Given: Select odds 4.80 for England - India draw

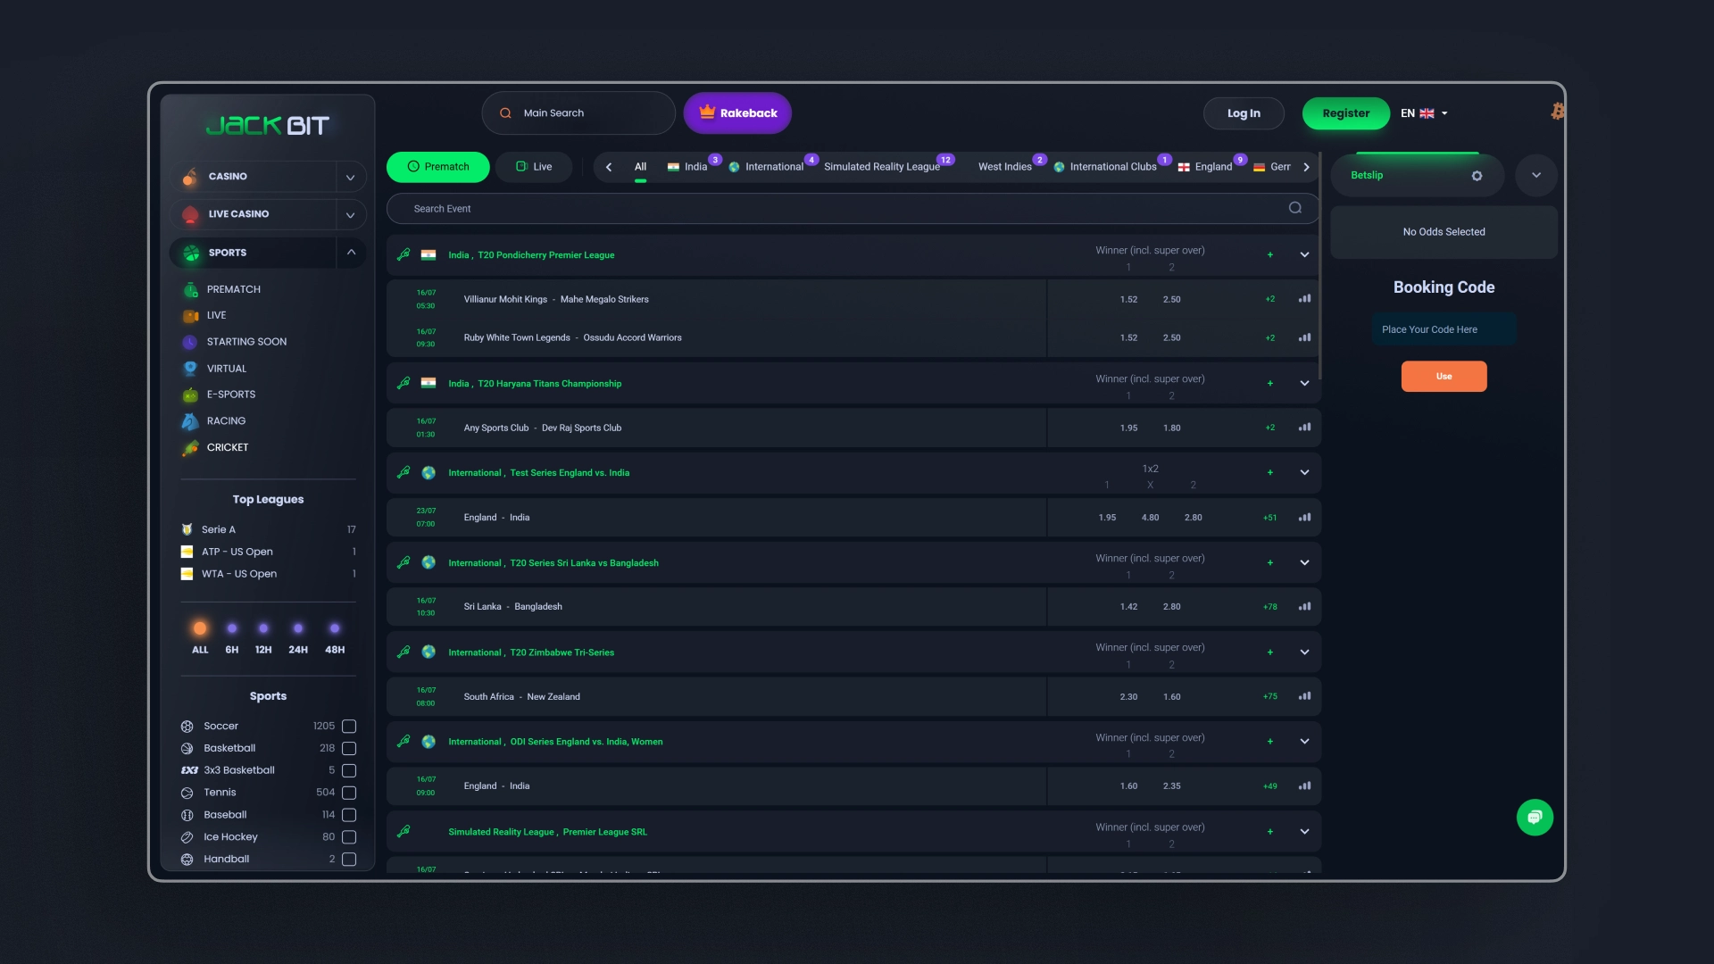Looking at the screenshot, I should 1150,518.
